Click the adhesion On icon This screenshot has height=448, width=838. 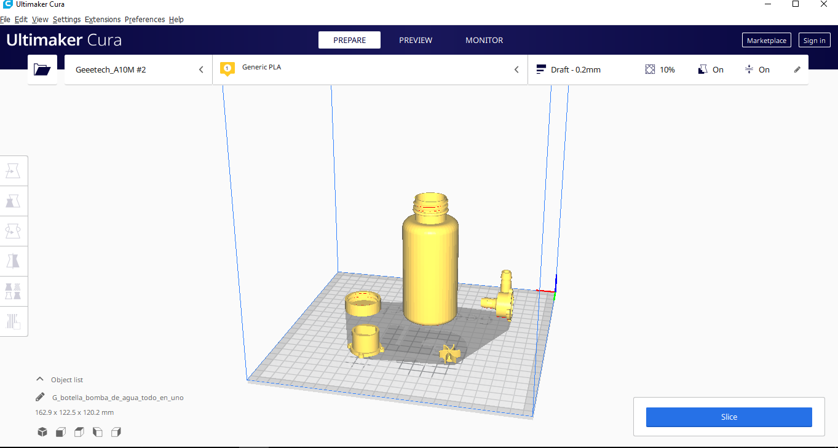click(749, 69)
